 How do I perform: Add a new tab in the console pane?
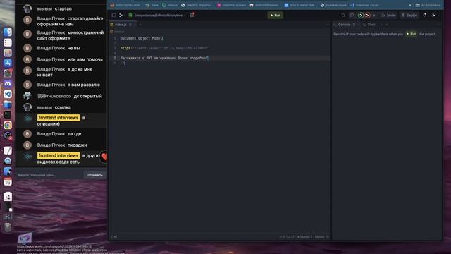387,25
